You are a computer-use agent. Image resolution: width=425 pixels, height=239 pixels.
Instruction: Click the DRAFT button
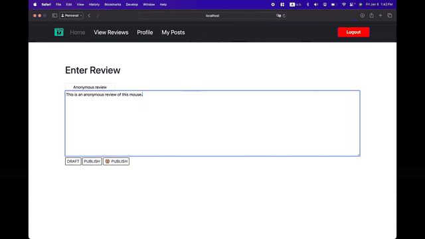(73, 161)
